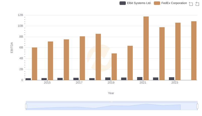Click the FedEx bar for 2020
This screenshot has height=116, width=202.
click(x=130, y=63)
